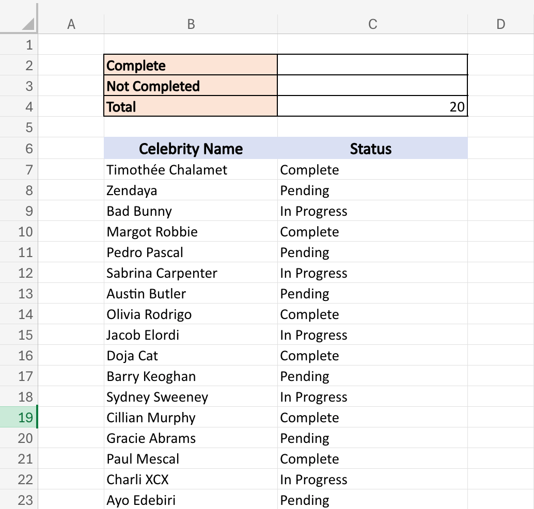Click the Celebrity Name header cell
The width and height of the screenshot is (534, 509).
[x=191, y=149]
